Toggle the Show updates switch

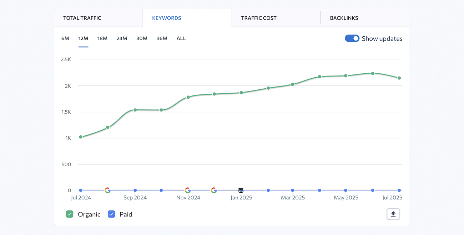tap(352, 38)
